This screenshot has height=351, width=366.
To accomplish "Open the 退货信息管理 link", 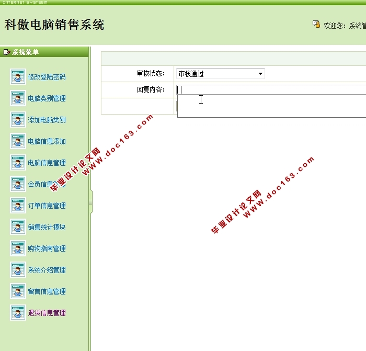I will 47,313.
